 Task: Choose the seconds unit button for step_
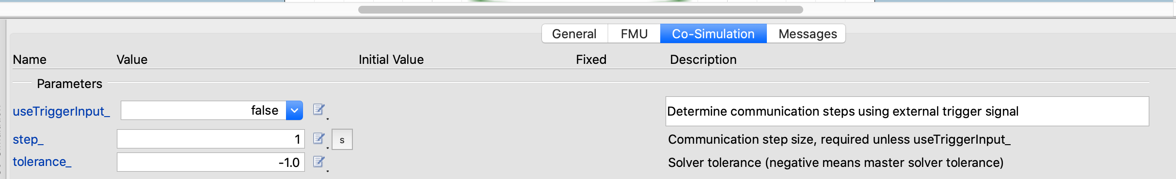[342, 140]
